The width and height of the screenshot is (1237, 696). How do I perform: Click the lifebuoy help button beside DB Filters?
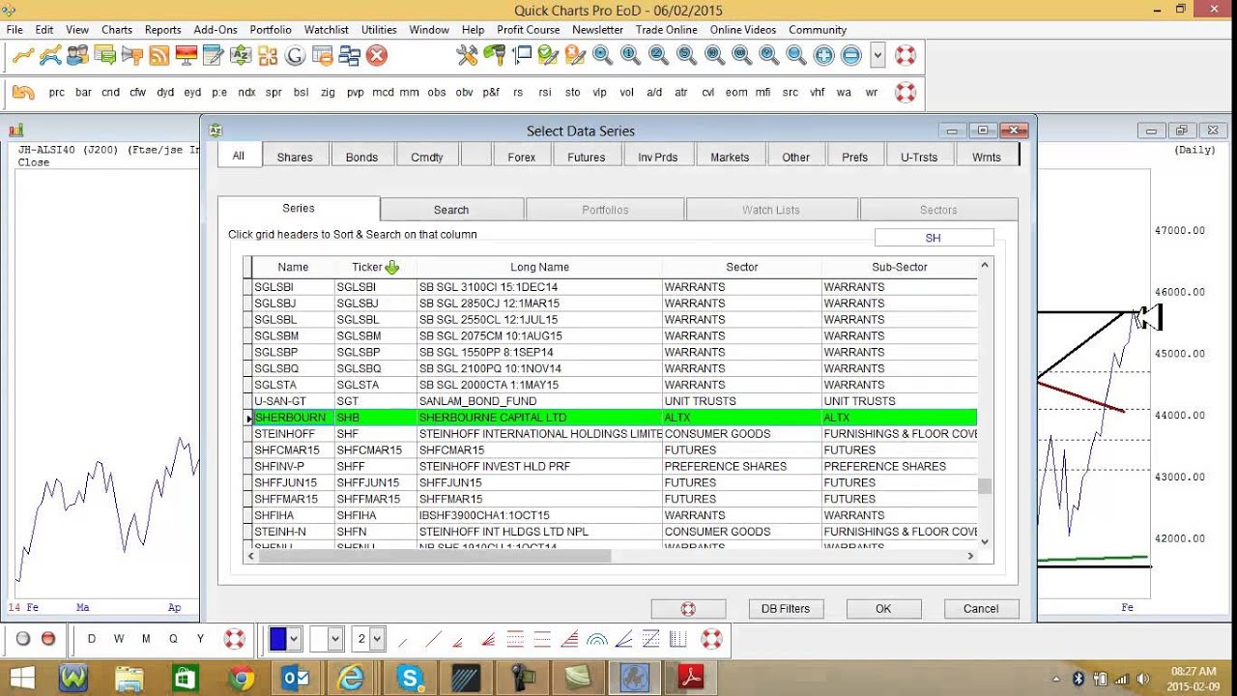click(688, 609)
